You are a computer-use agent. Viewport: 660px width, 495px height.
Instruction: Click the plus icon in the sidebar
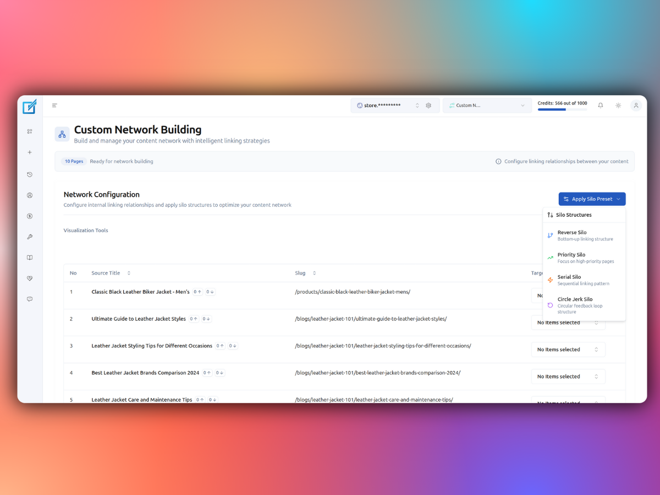[x=30, y=152]
